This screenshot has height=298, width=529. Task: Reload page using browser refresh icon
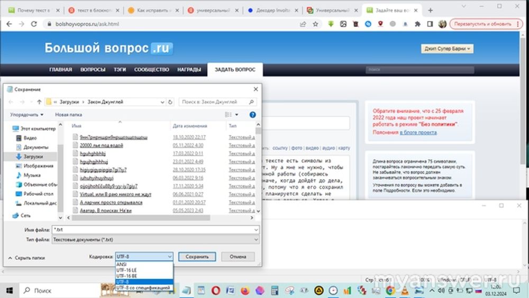(34, 24)
